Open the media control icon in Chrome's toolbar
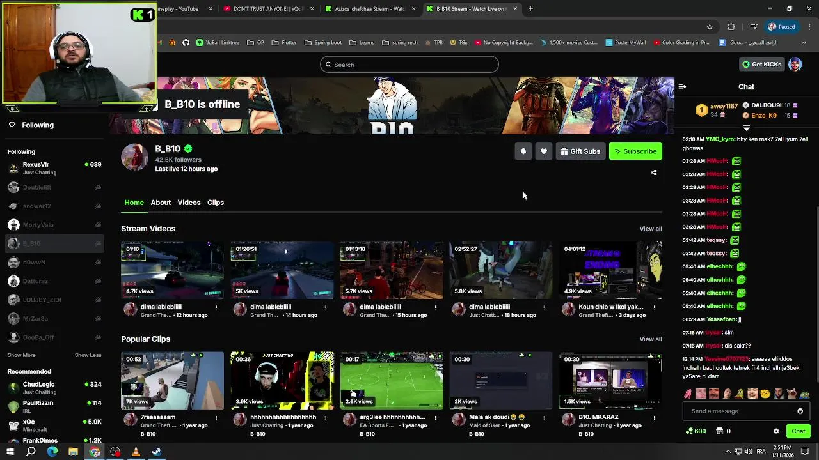The height and width of the screenshot is (460, 819). pos(754,27)
